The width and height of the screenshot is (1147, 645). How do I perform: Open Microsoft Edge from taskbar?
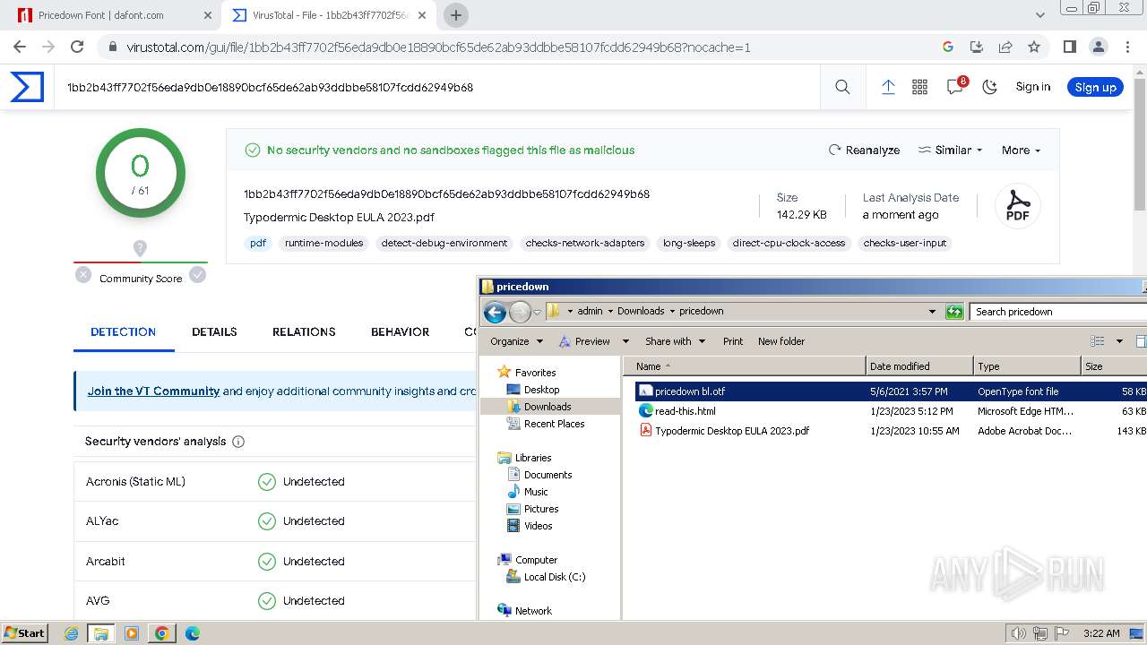(x=192, y=633)
